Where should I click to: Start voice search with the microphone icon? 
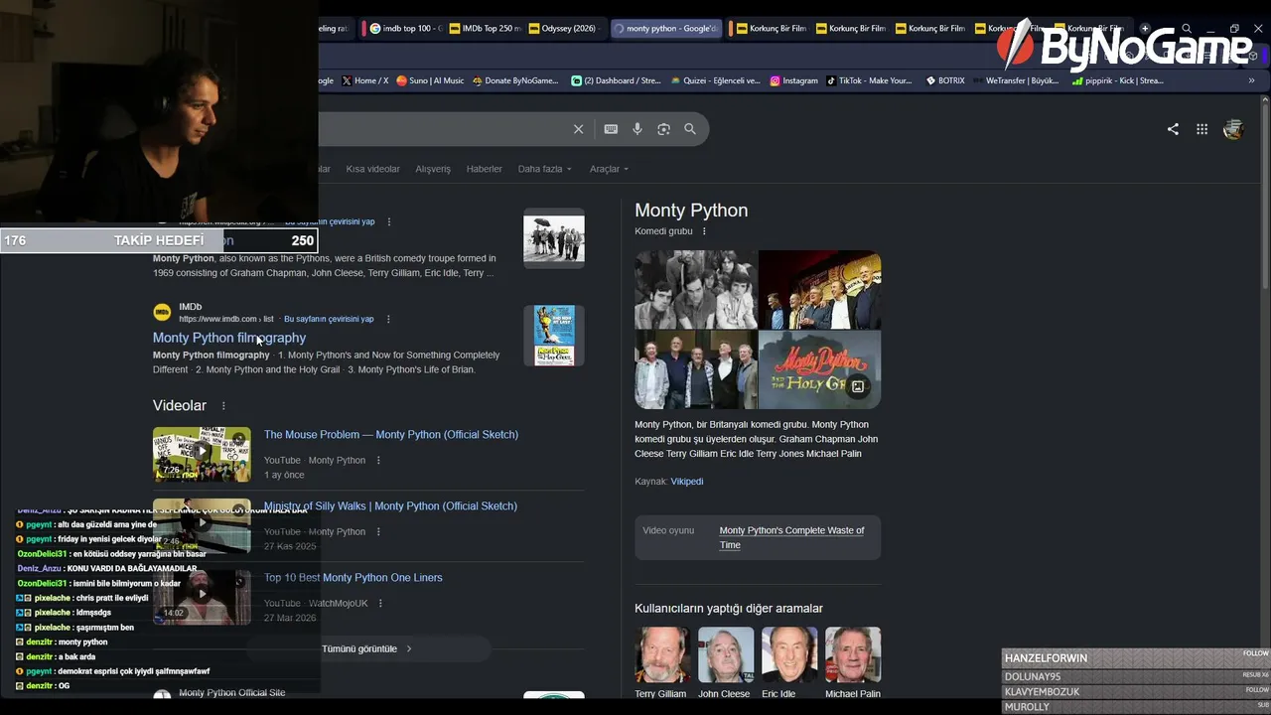637,129
